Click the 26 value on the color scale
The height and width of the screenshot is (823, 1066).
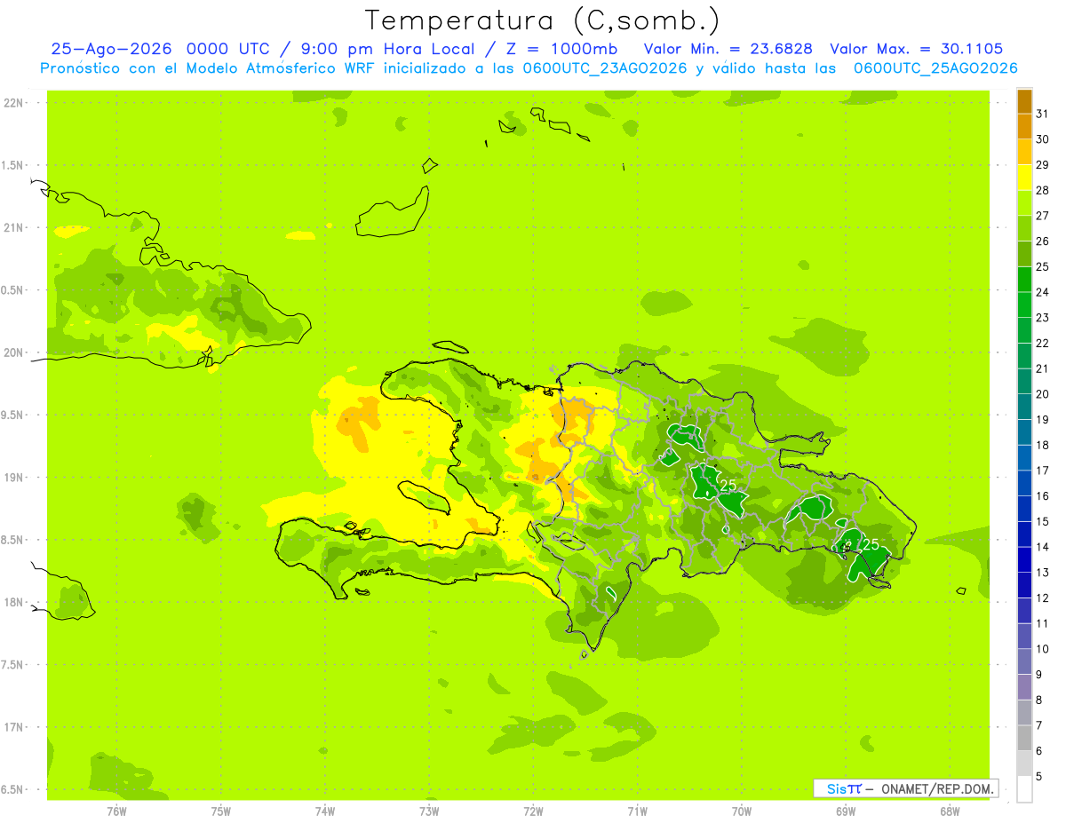1043,241
